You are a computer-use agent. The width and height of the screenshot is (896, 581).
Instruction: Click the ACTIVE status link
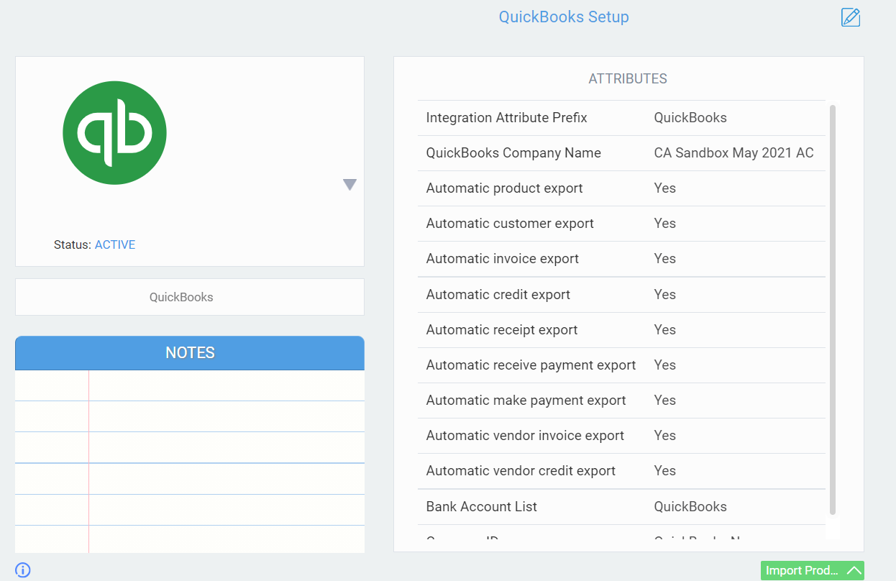tap(115, 244)
